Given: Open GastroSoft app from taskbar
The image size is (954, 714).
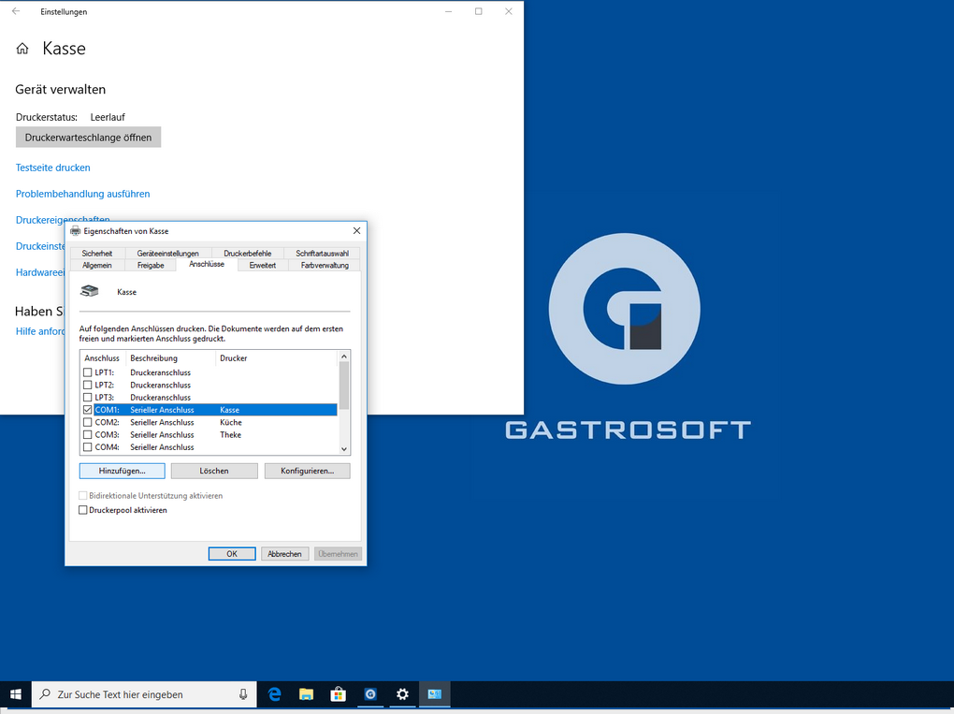Looking at the screenshot, I should pos(370,694).
